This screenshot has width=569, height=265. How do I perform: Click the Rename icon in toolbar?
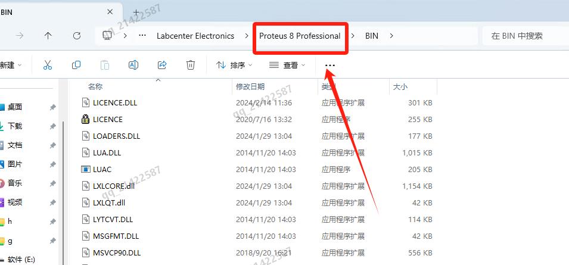click(x=133, y=65)
